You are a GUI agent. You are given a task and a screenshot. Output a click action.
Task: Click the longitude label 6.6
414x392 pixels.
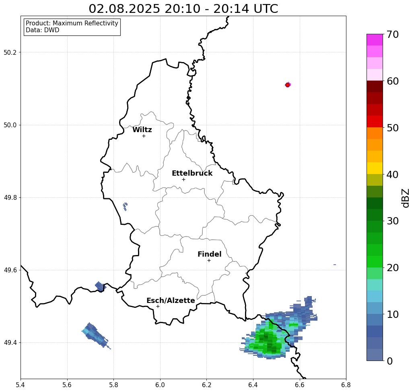tap(300, 385)
